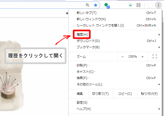Decrease zoom with the minus button

(122, 56)
